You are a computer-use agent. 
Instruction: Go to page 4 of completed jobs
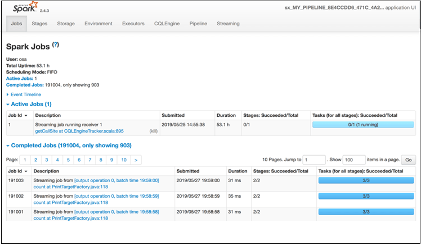(57, 160)
